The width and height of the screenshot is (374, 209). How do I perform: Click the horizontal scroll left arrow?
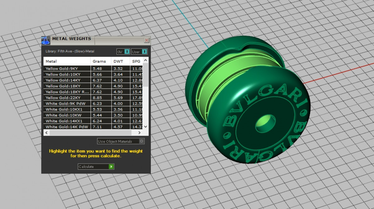[46, 133]
